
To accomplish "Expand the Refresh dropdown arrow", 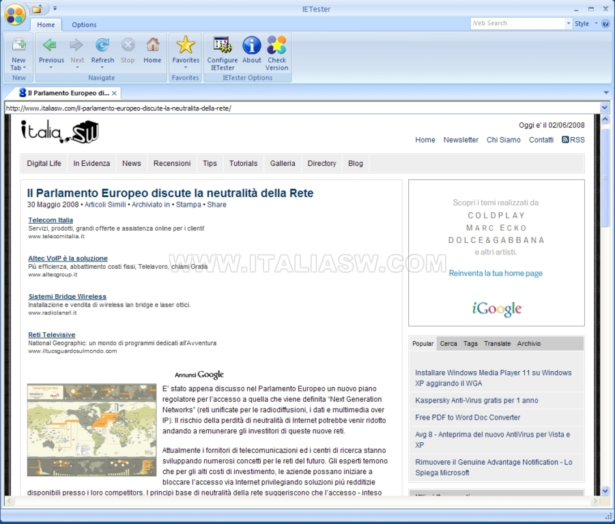I will pyautogui.click(x=102, y=68).
